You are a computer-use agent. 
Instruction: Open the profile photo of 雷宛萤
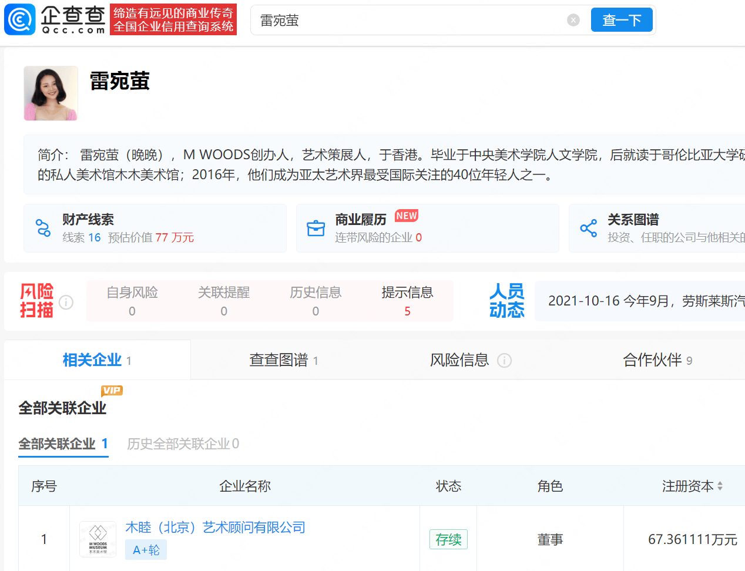(x=51, y=93)
